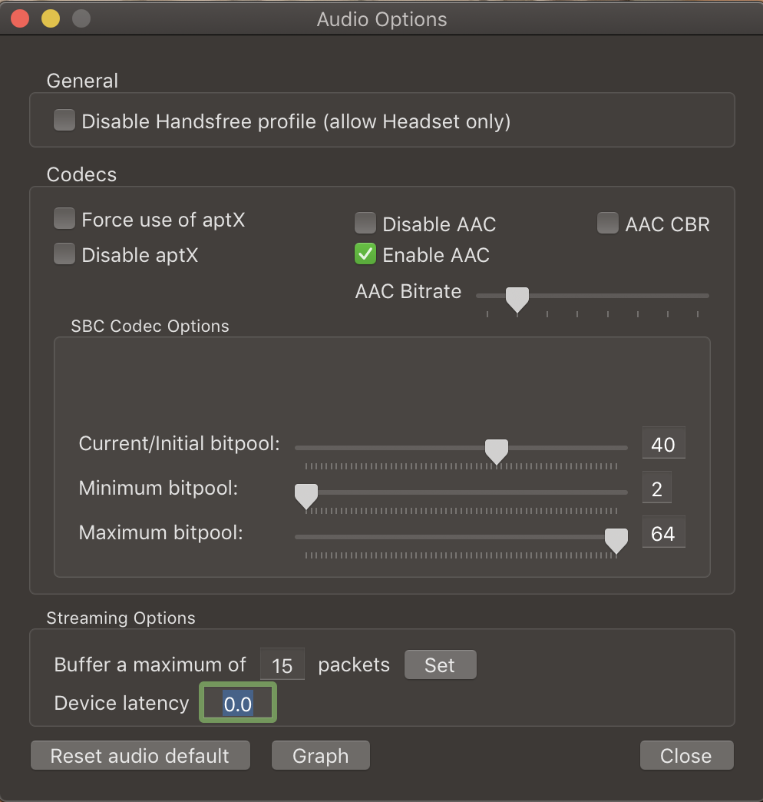The height and width of the screenshot is (802, 763).
Task: Click the Close button at bottom right
Action: [686, 755]
